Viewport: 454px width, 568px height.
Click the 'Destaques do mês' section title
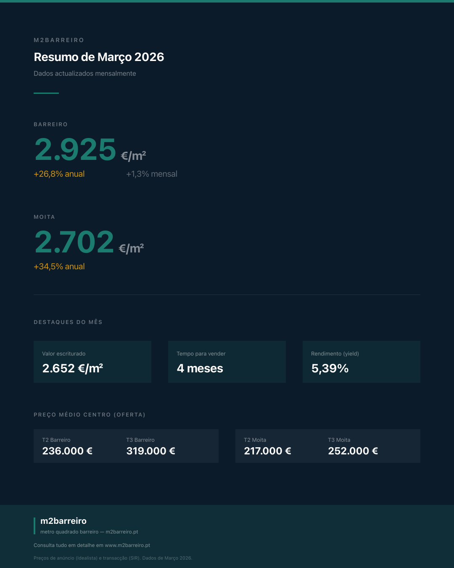68,322
